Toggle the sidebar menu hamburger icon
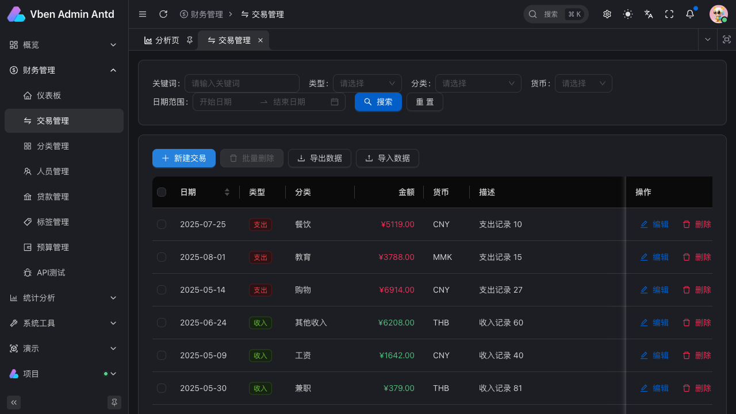736x414 pixels. click(143, 14)
